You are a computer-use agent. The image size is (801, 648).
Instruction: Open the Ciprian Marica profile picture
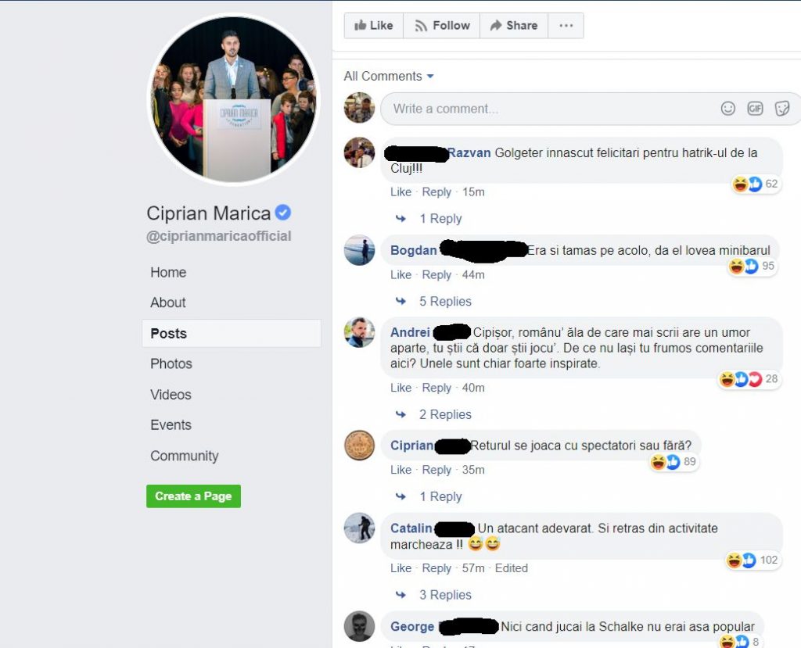tap(234, 98)
